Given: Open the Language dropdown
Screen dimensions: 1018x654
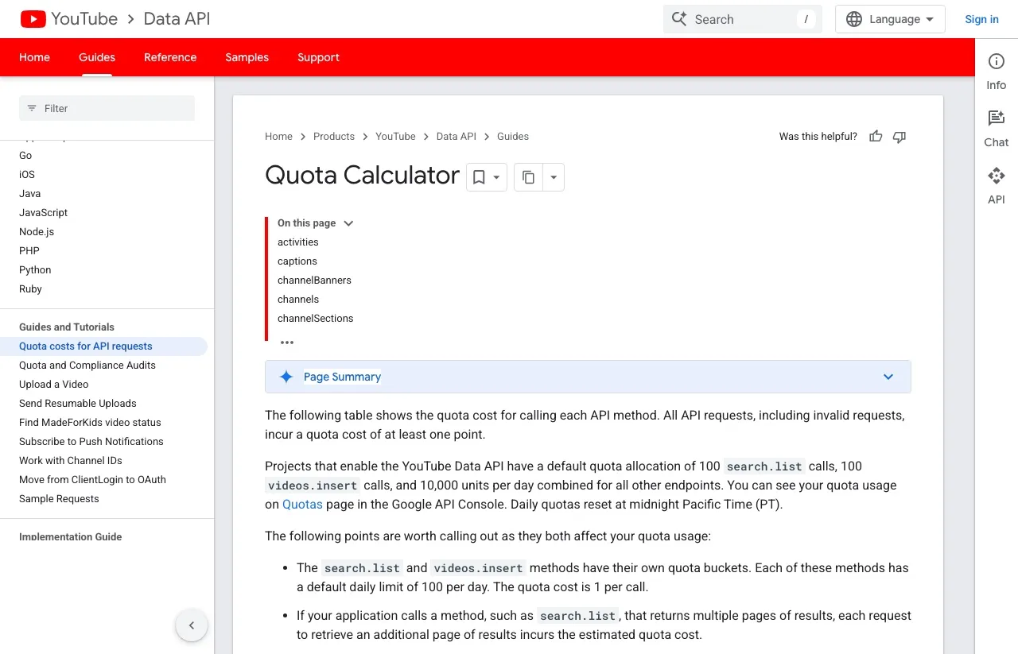Looking at the screenshot, I should click(x=890, y=19).
